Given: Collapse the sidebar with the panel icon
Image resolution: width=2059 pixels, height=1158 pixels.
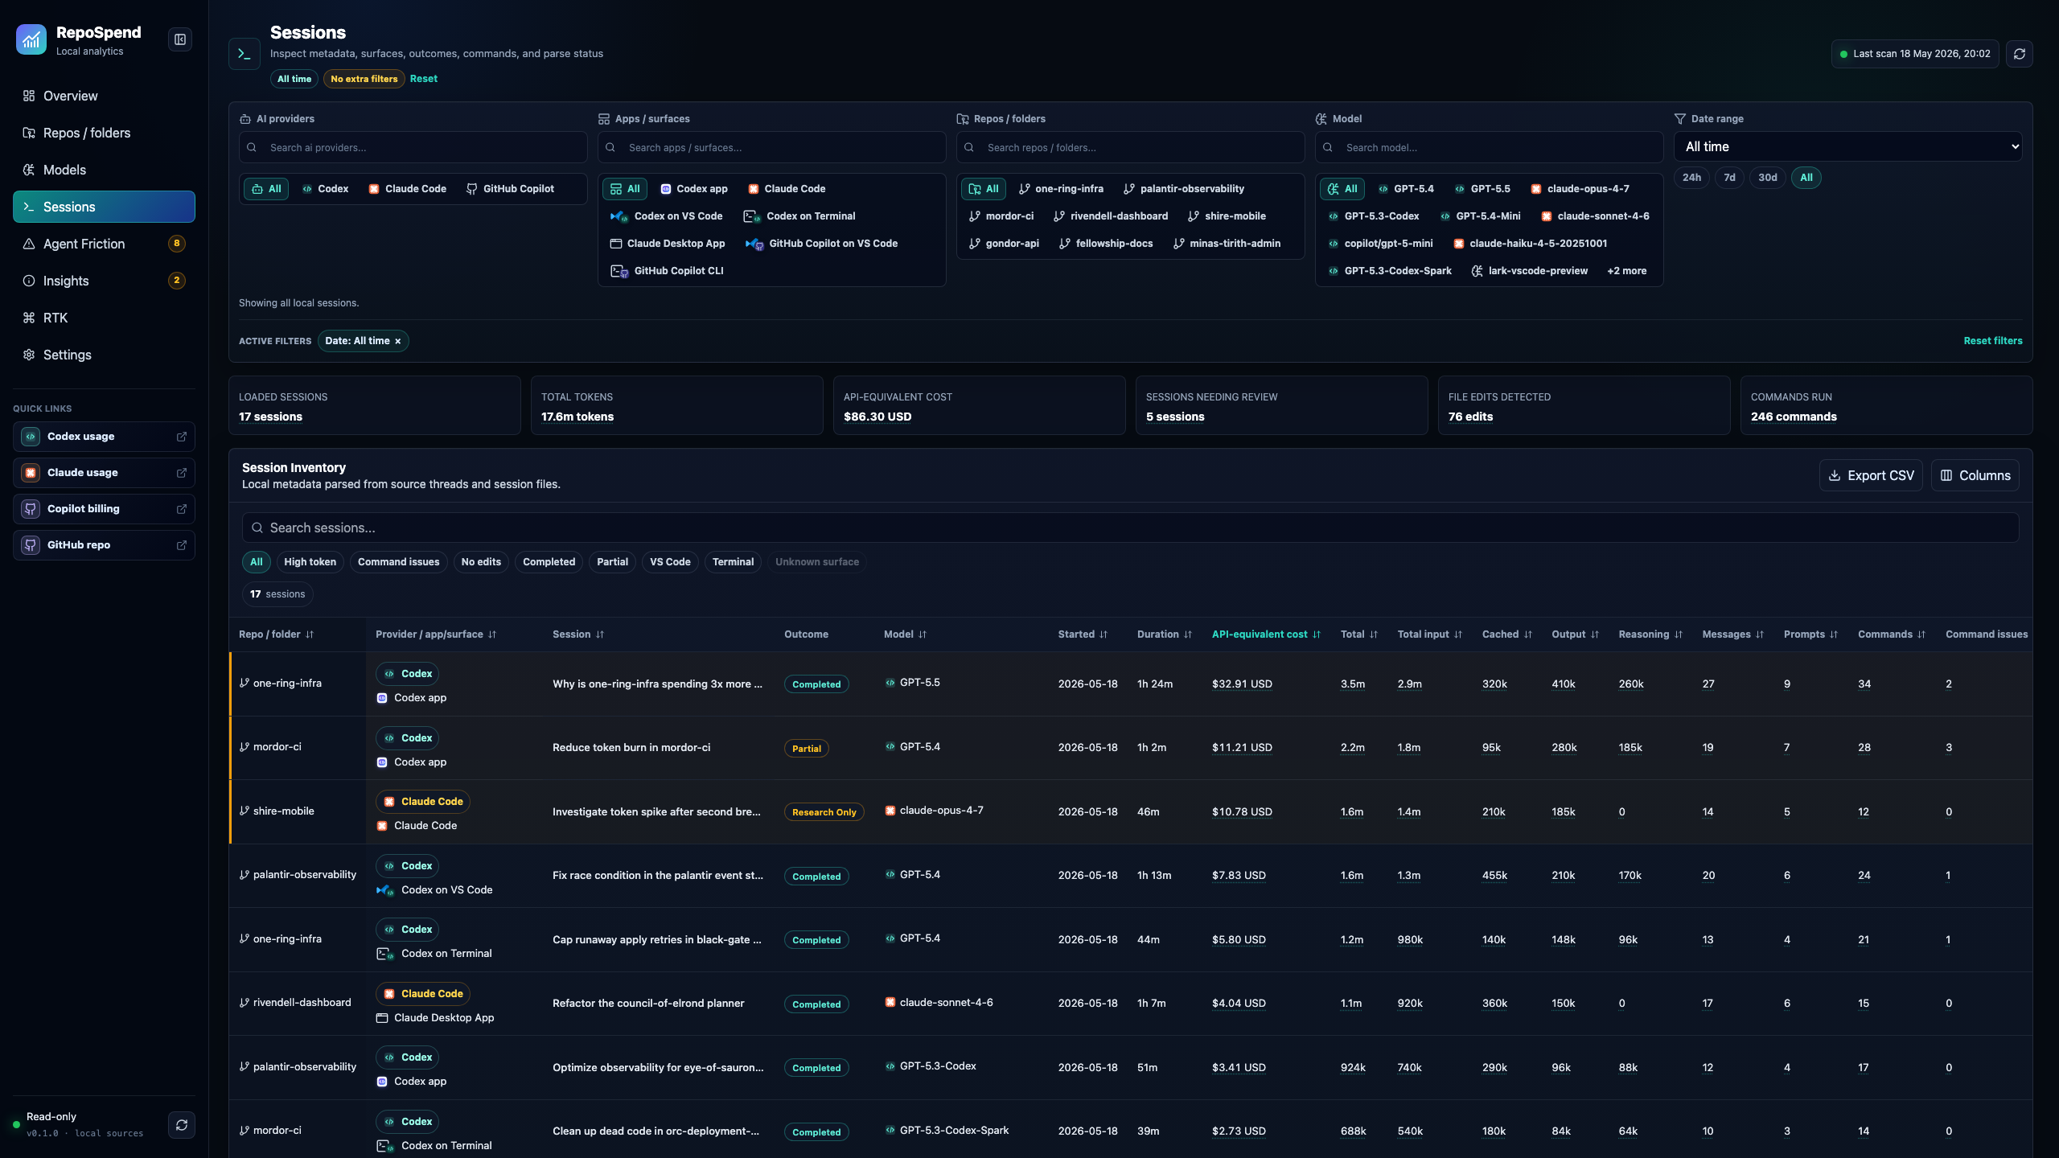Looking at the screenshot, I should 180,39.
